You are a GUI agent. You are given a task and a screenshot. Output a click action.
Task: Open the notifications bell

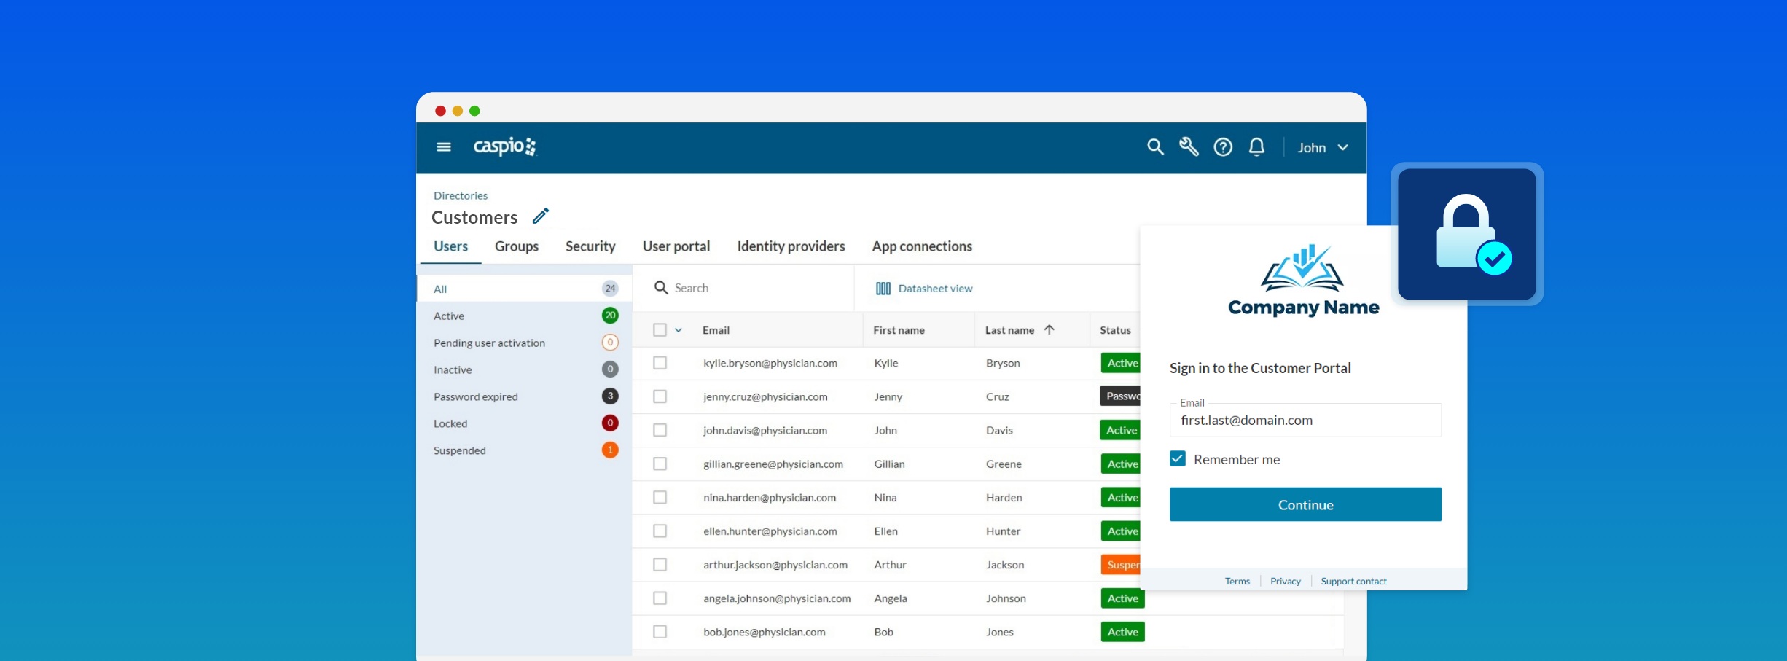coord(1256,147)
